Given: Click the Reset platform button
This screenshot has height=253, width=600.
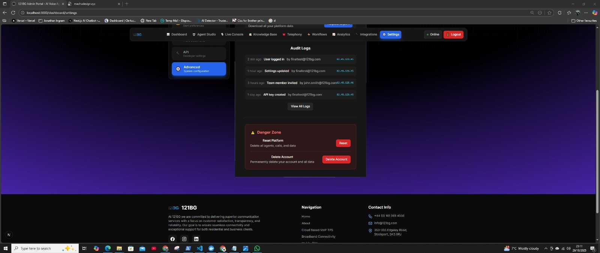Looking at the screenshot, I should click(x=343, y=143).
